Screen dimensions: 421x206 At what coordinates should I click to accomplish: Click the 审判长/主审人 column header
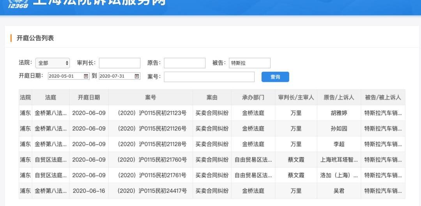click(296, 97)
